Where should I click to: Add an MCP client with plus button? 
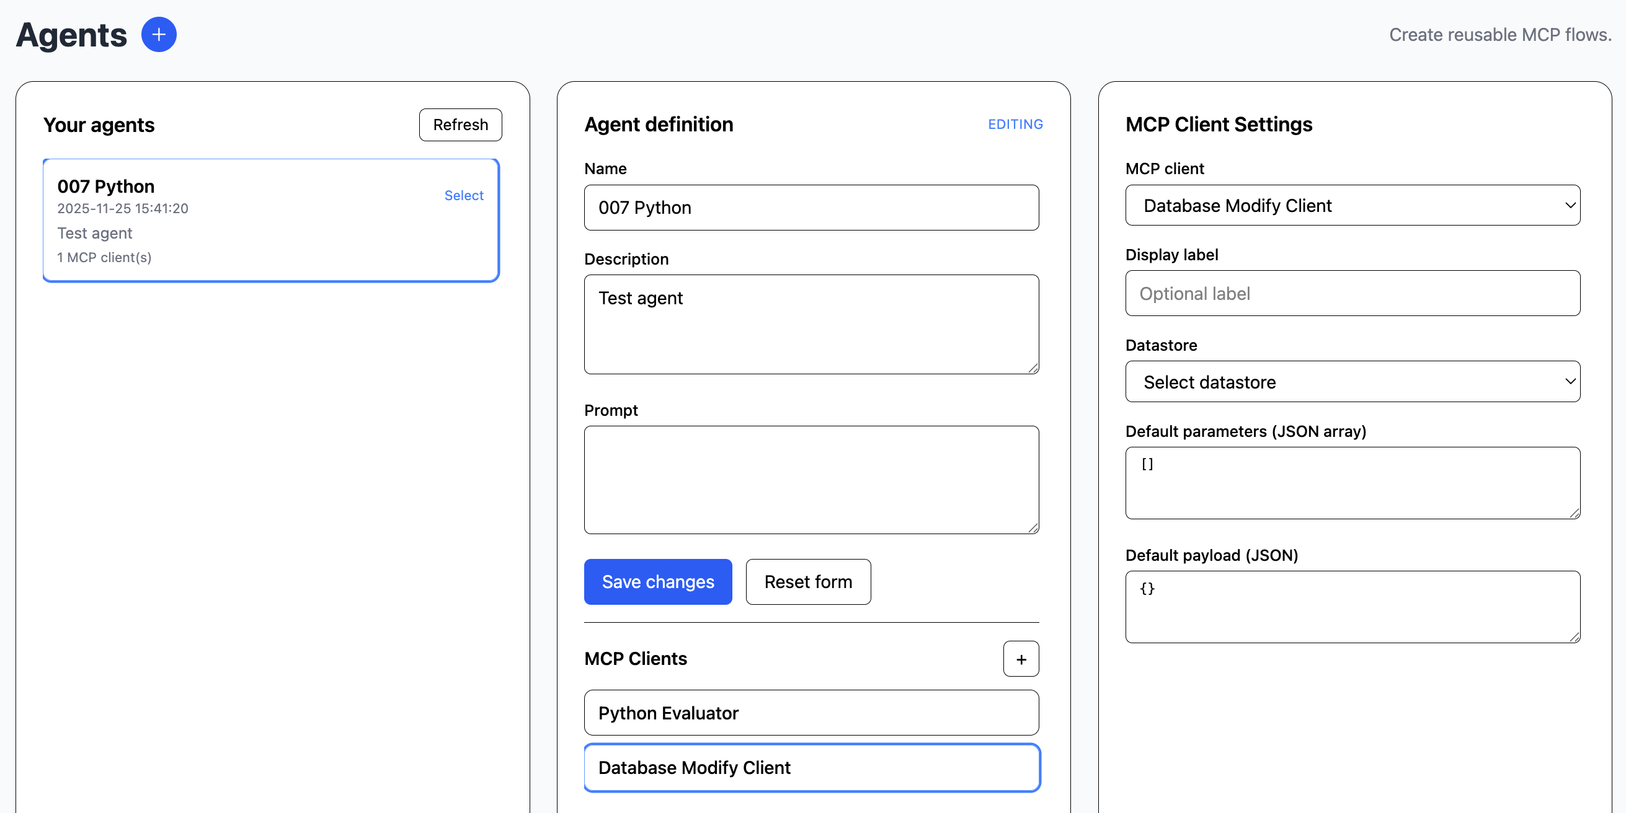tap(1021, 659)
